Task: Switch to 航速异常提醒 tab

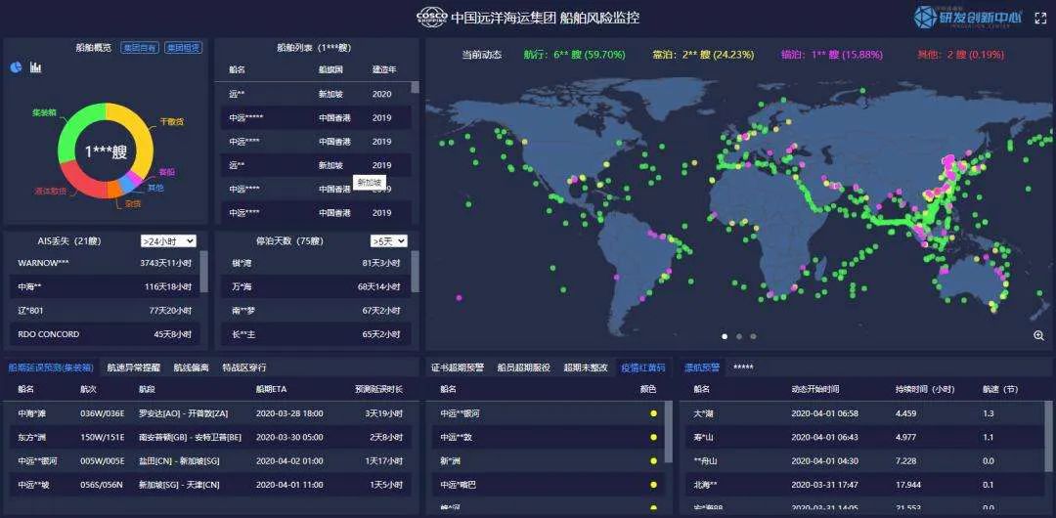Action: click(134, 368)
